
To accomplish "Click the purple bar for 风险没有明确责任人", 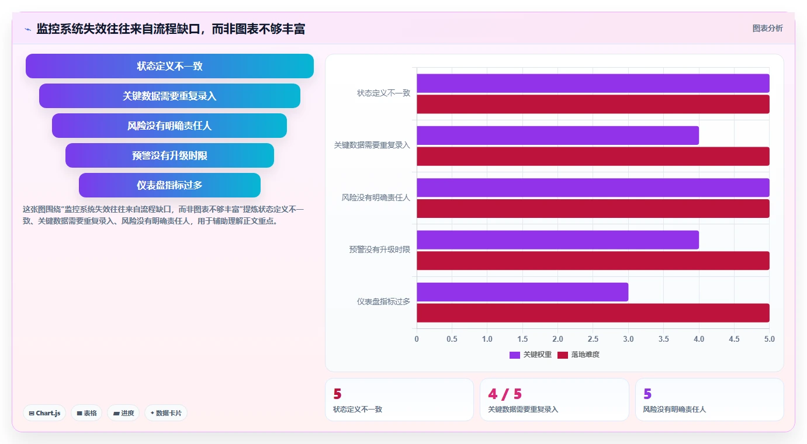I will [x=593, y=188].
